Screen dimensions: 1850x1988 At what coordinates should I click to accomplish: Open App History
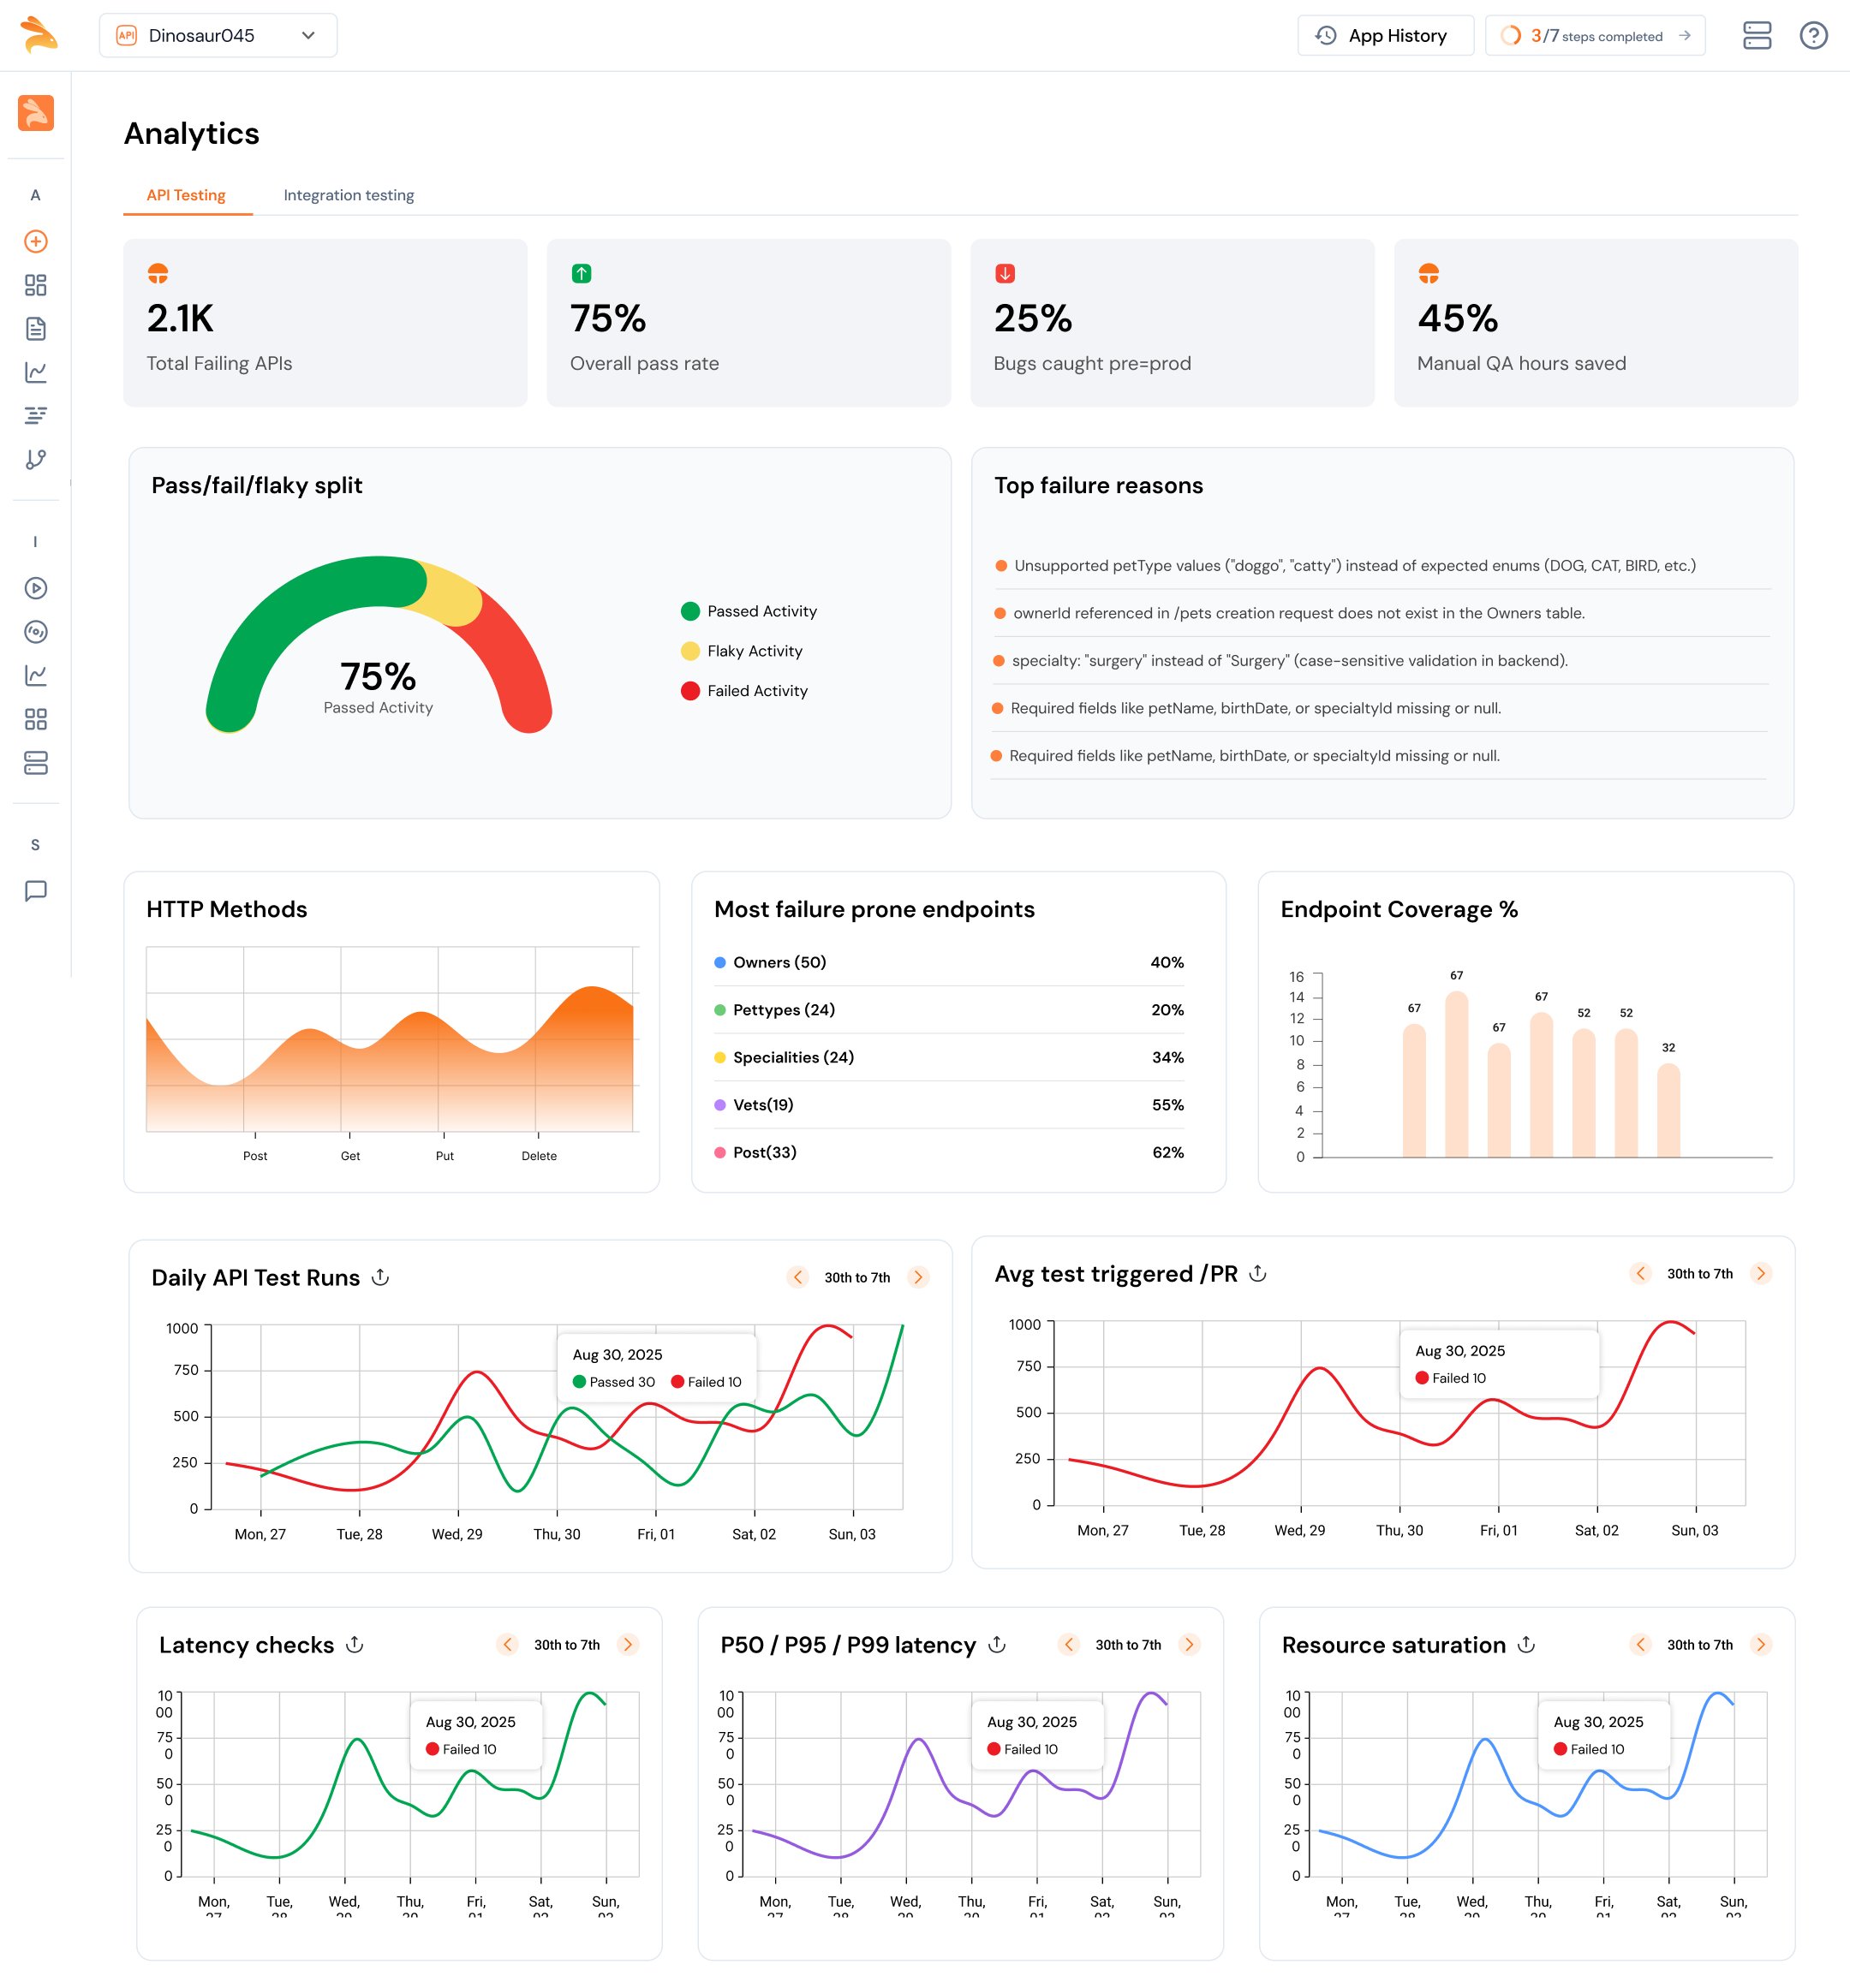pyautogui.click(x=1385, y=36)
